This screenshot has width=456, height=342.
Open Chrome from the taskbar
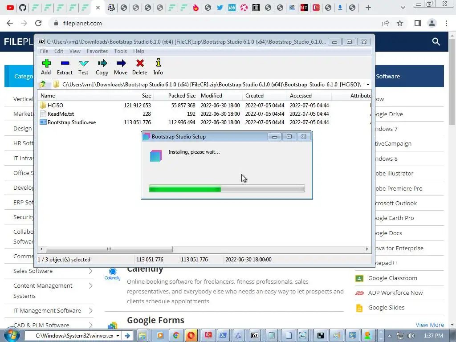pos(176,336)
